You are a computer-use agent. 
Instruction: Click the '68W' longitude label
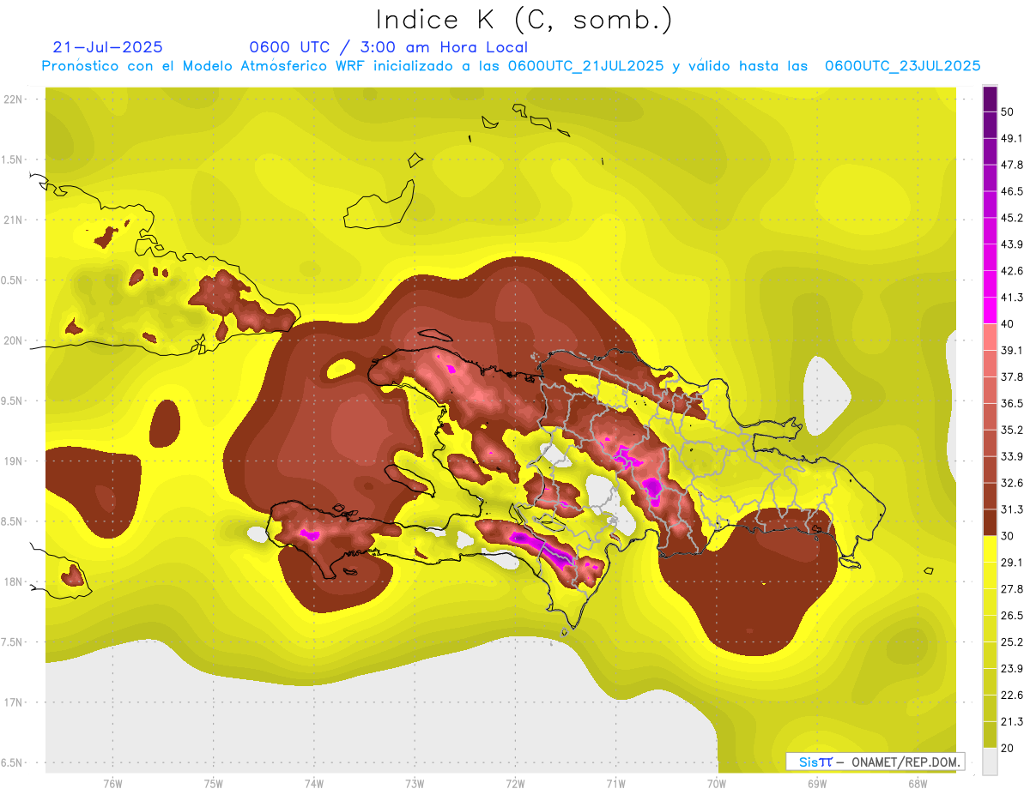pyautogui.click(x=917, y=784)
